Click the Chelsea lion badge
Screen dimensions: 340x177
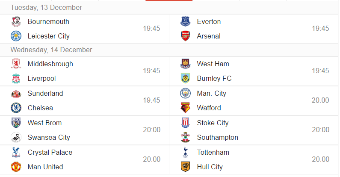coord(16,108)
